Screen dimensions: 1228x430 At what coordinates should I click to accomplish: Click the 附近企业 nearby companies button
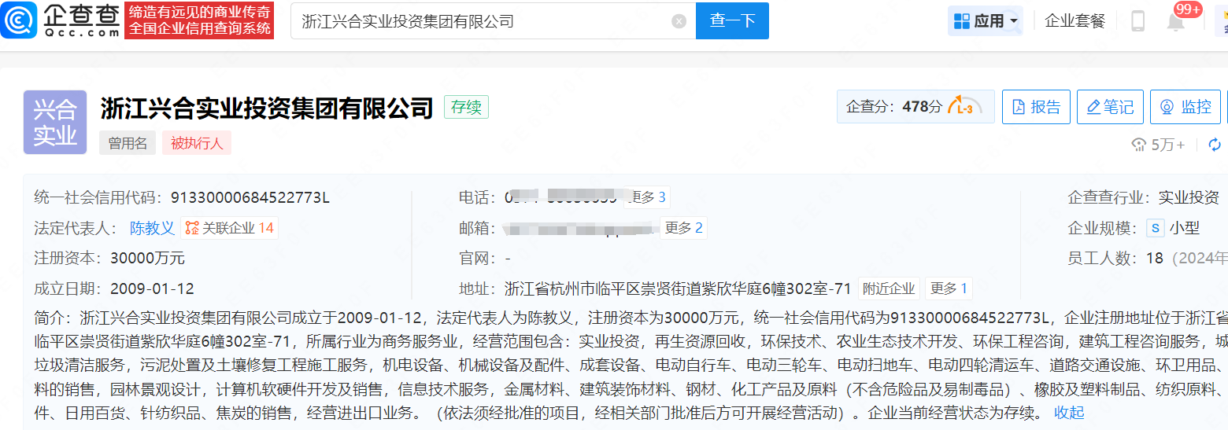889,289
